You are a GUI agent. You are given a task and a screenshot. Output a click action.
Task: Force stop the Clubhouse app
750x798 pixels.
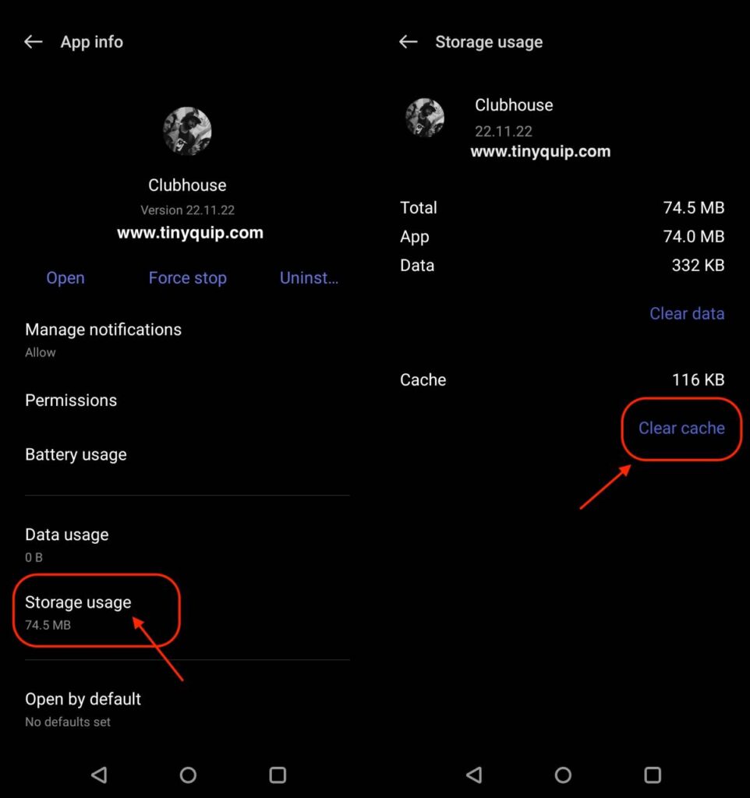187,278
